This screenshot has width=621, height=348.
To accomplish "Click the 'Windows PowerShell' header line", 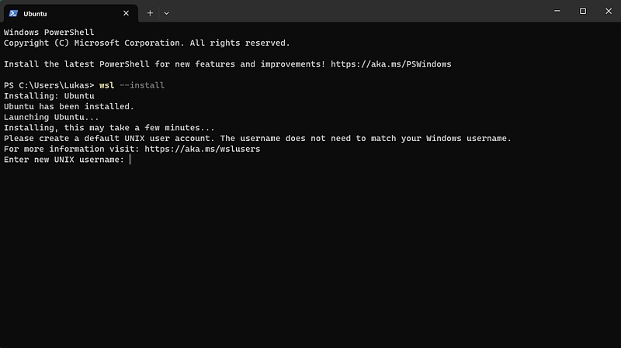I will [x=49, y=33].
